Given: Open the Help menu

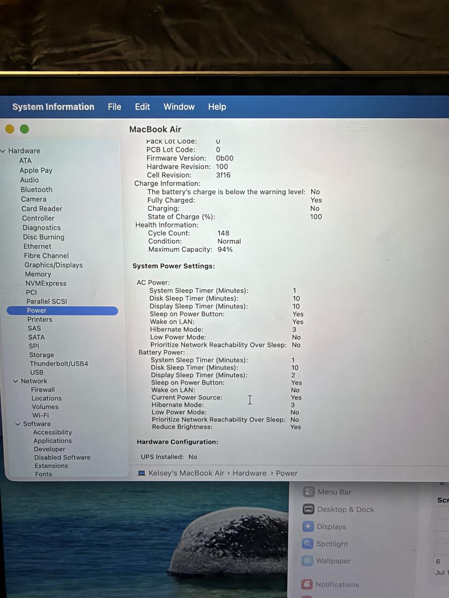Looking at the screenshot, I should pos(217,107).
